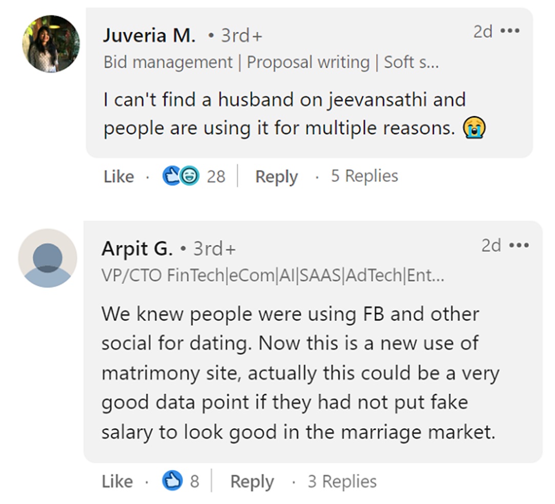Reply to Juveria M.'s comment
555x504 pixels.
tap(276, 177)
